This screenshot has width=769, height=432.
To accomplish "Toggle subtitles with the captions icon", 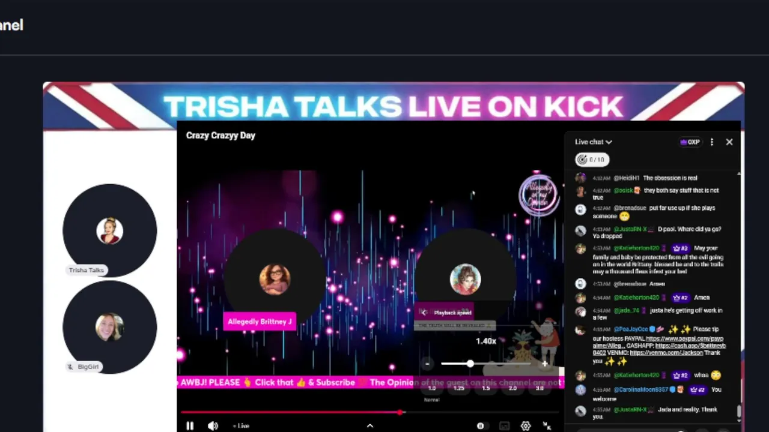I will pyautogui.click(x=504, y=426).
